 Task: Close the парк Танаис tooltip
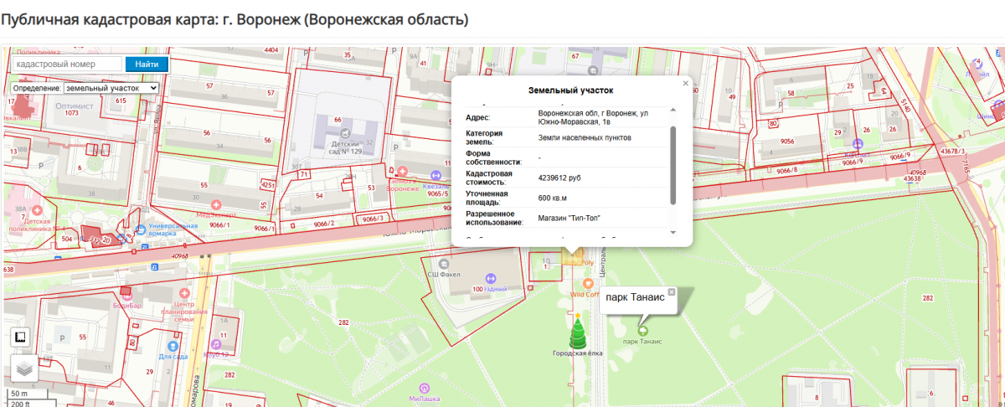coord(672,291)
